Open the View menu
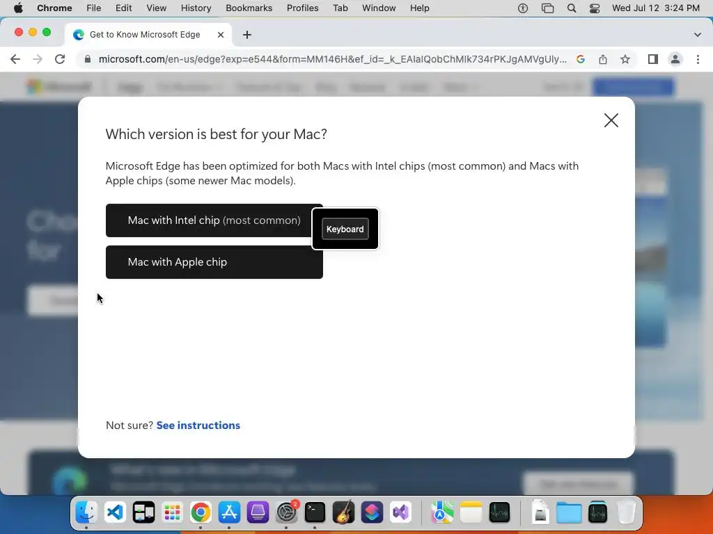The image size is (713, 534). coord(157,8)
